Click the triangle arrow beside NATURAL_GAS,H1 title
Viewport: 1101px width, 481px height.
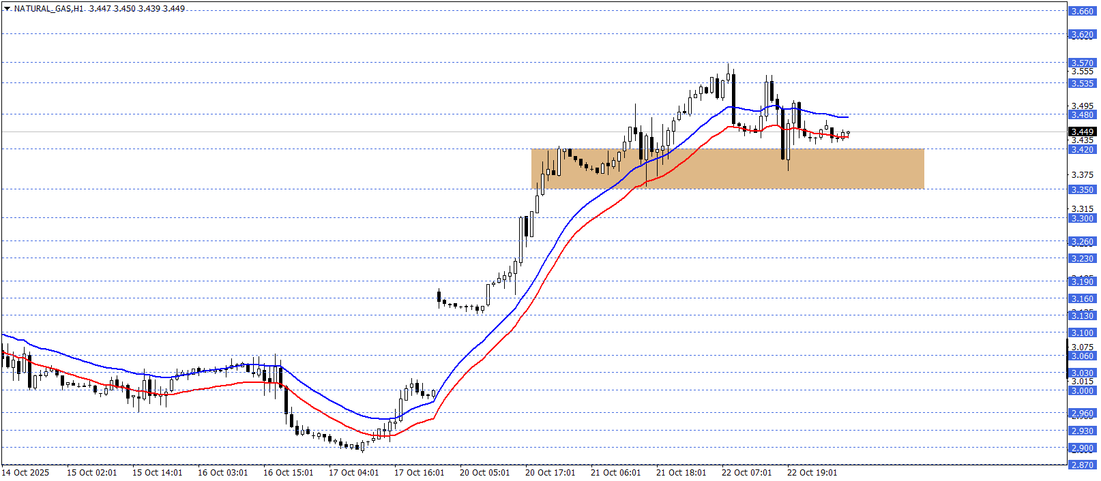8,9
